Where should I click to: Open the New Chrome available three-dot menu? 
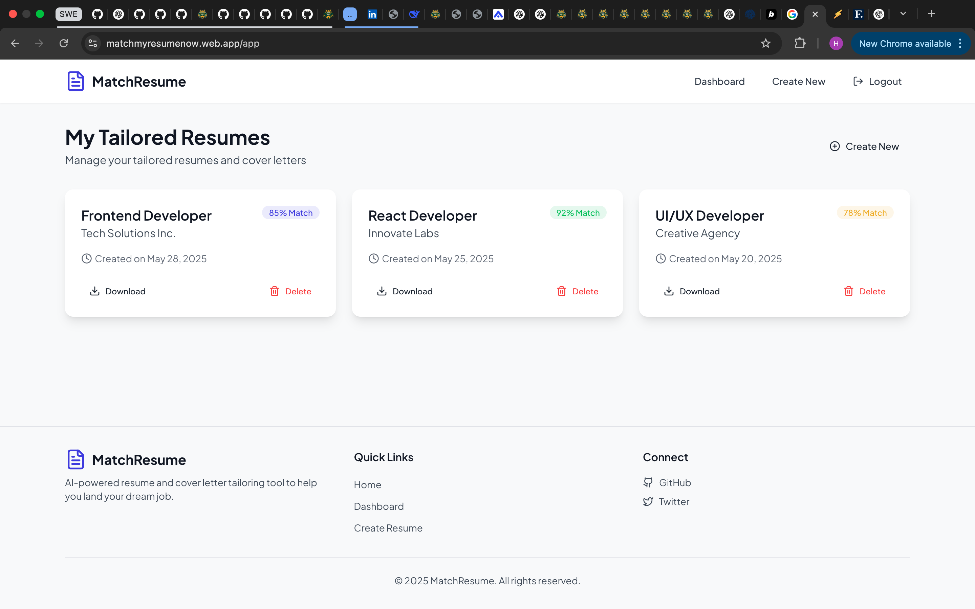tap(960, 44)
